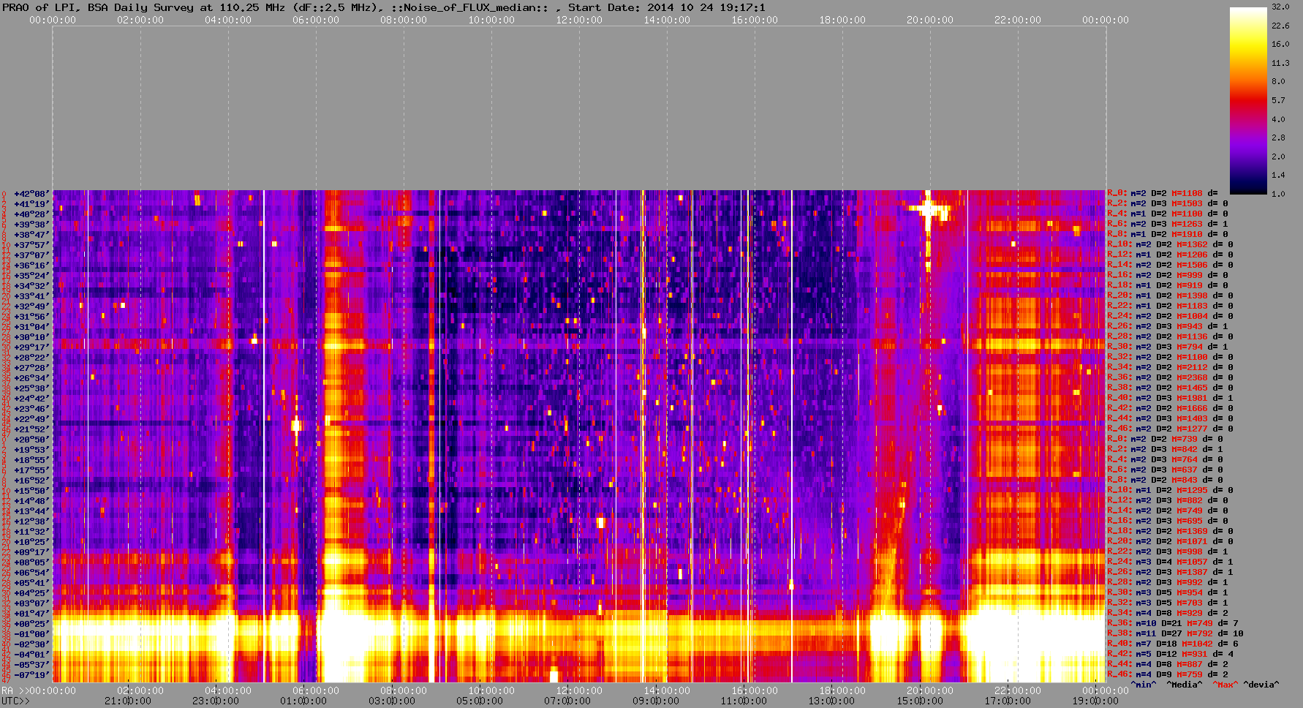Select the 16.0 color scale label
Image resolution: width=1303 pixels, height=708 pixels.
[1280, 44]
